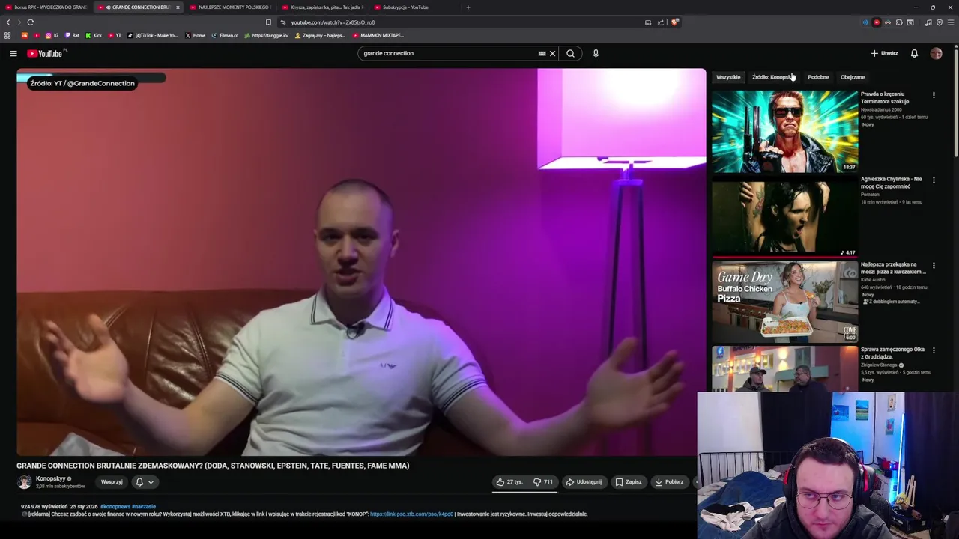Click the Utwórz create button

coord(885,53)
